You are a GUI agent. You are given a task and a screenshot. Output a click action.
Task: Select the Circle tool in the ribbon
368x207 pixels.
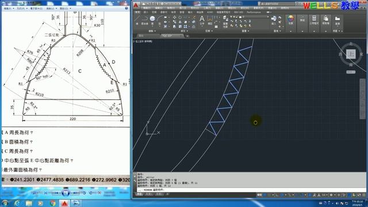click(x=152, y=20)
